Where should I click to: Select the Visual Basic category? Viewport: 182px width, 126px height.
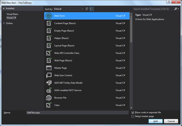pyautogui.click(x=13, y=14)
